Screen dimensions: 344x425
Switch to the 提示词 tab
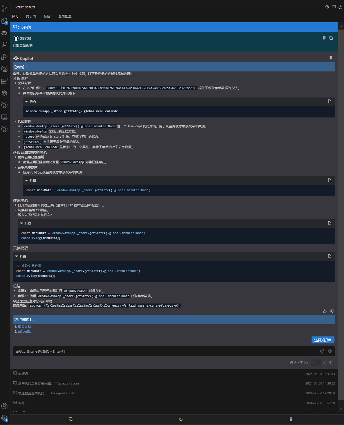[x=31, y=16]
